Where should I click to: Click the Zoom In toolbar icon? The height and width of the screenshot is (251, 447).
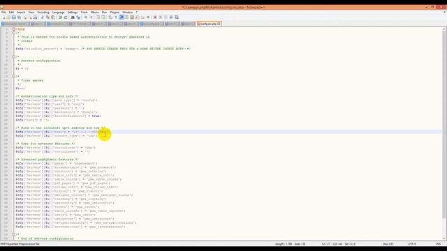coord(85,17)
